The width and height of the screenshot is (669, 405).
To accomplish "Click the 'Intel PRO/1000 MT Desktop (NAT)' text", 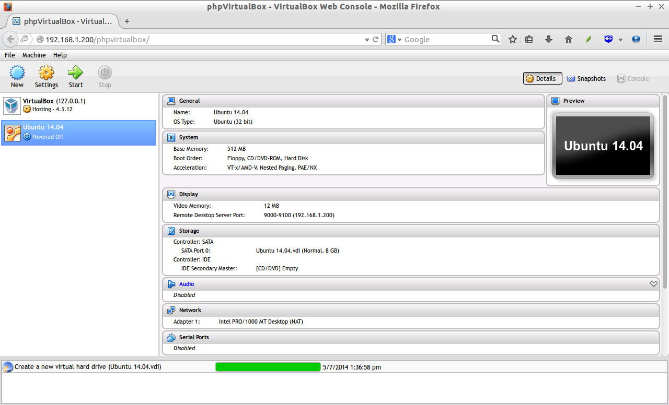I will click(x=261, y=321).
